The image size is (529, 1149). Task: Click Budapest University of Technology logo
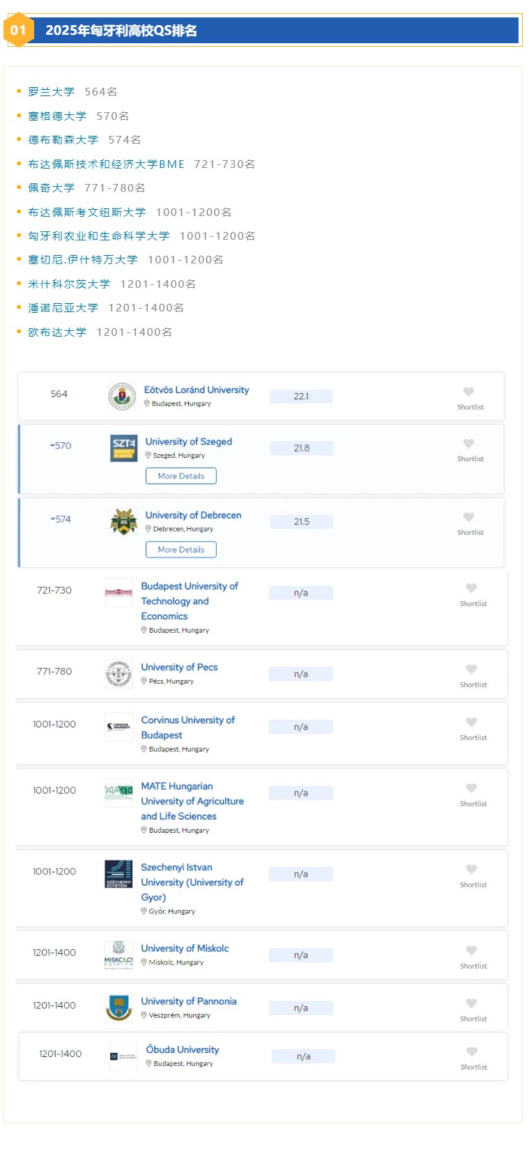click(x=118, y=593)
